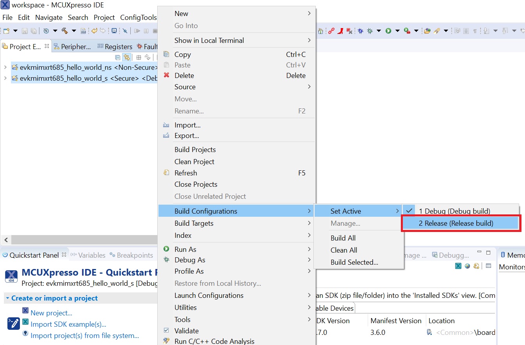Open the build hammer dropdown arrow
525x345 pixels.
point(74,31)
